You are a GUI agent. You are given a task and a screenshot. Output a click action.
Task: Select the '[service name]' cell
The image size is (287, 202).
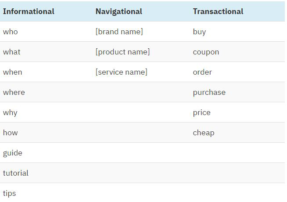[x=121, y=72]
